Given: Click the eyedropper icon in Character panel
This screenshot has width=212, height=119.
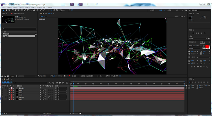Looking at the screenshot, I should [204, 46].
